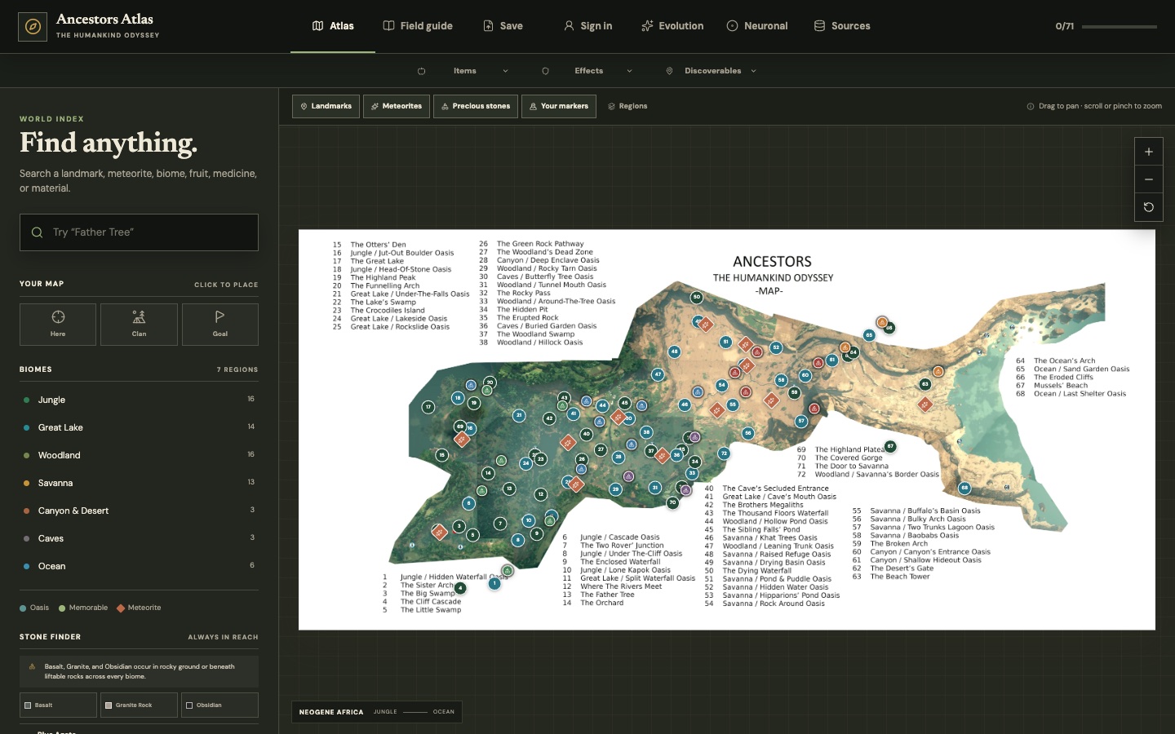Check the Basalt stone checkbox
The height and width of the screenshot is (734, 1175).
point(28,705)
